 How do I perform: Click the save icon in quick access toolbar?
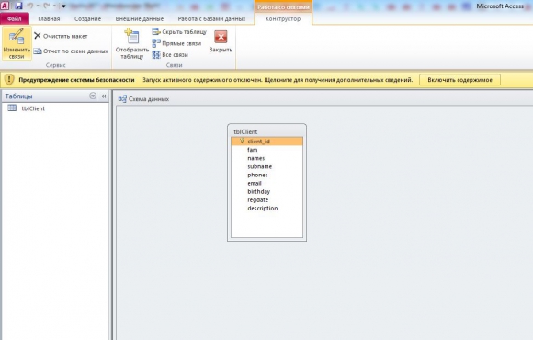(x=18, y=6)
